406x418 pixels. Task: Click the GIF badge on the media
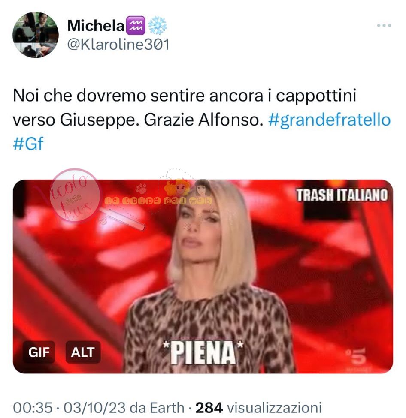coord(39,352)
